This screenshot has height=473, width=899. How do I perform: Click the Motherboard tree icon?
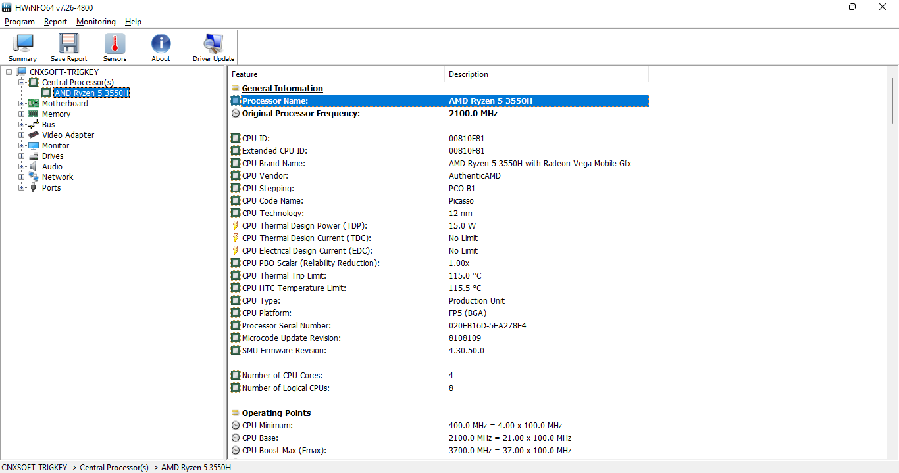34,103
